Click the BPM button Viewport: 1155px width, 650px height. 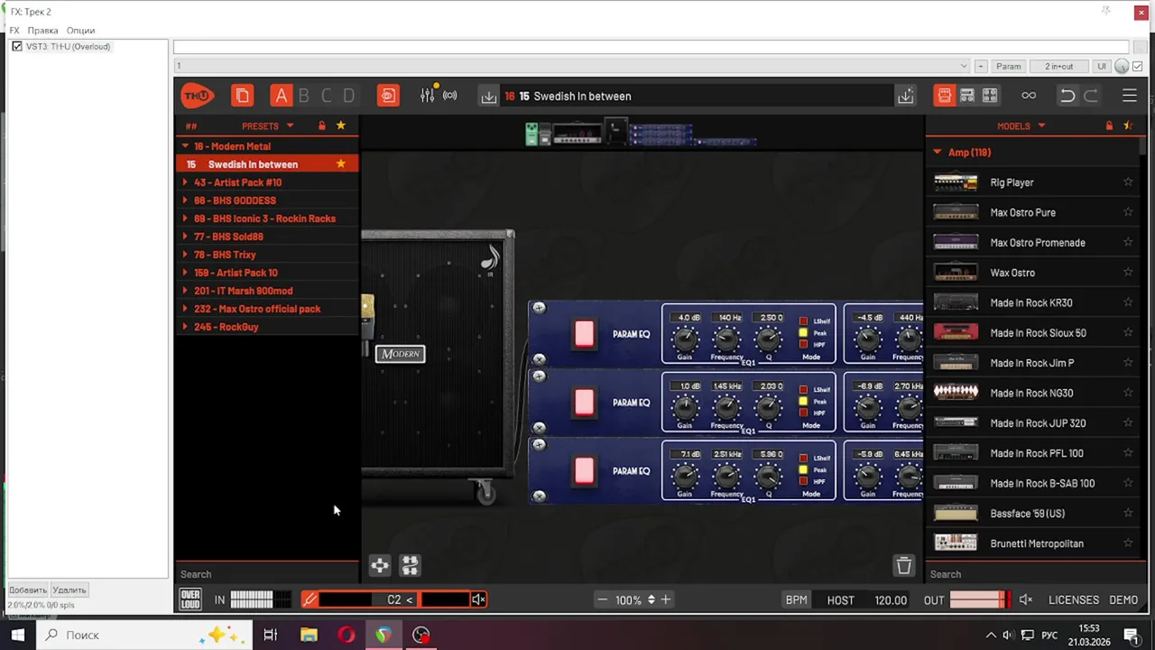tap(796, 599)
